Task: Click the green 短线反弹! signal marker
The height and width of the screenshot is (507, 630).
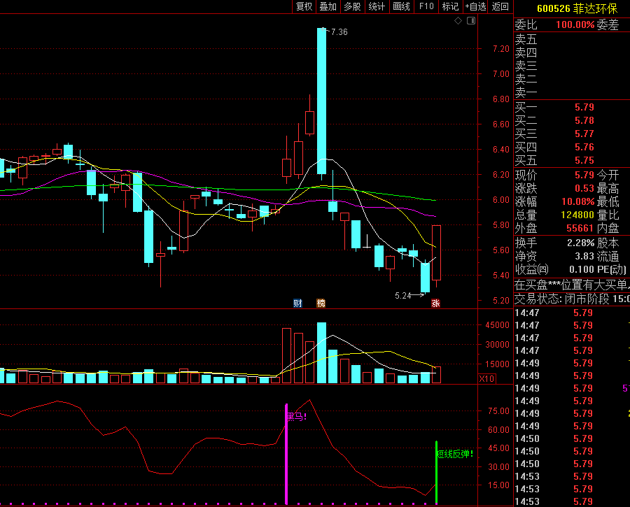Action: [455, 454]
